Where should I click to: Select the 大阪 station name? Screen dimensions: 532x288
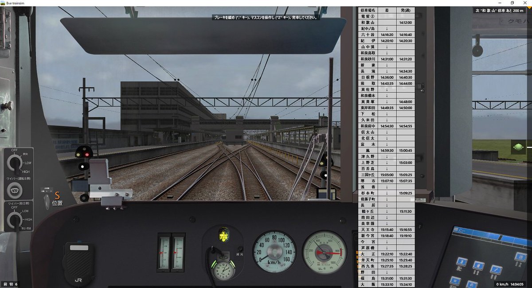pos(368,284)
